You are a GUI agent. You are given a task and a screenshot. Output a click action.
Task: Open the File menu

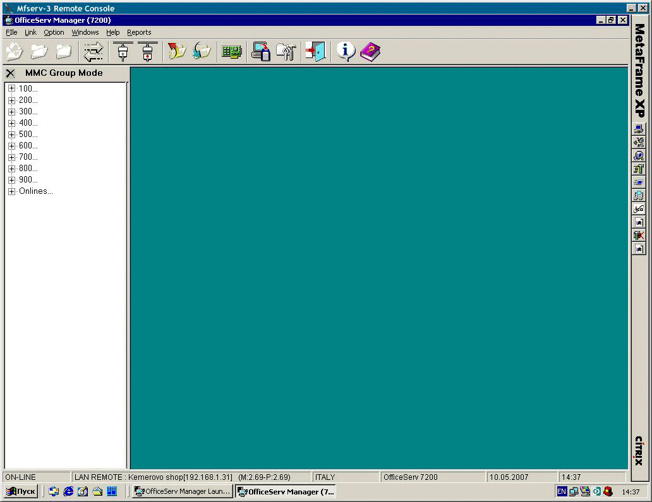pos(11,32)
